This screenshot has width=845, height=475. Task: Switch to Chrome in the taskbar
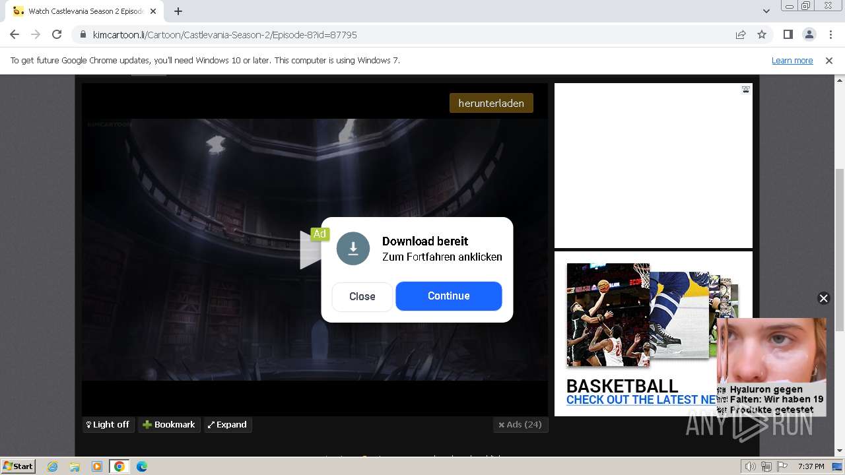pyautogui.click(x=119, y=466)
